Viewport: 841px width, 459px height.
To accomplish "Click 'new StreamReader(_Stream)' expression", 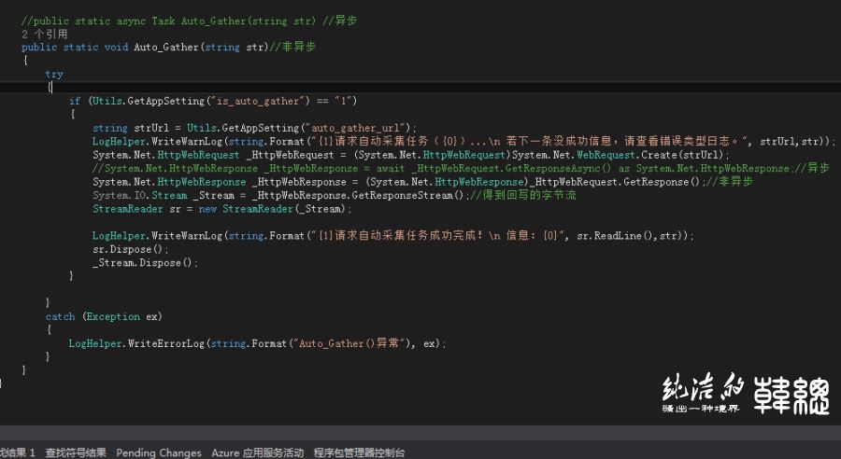I will pos(273,209).
